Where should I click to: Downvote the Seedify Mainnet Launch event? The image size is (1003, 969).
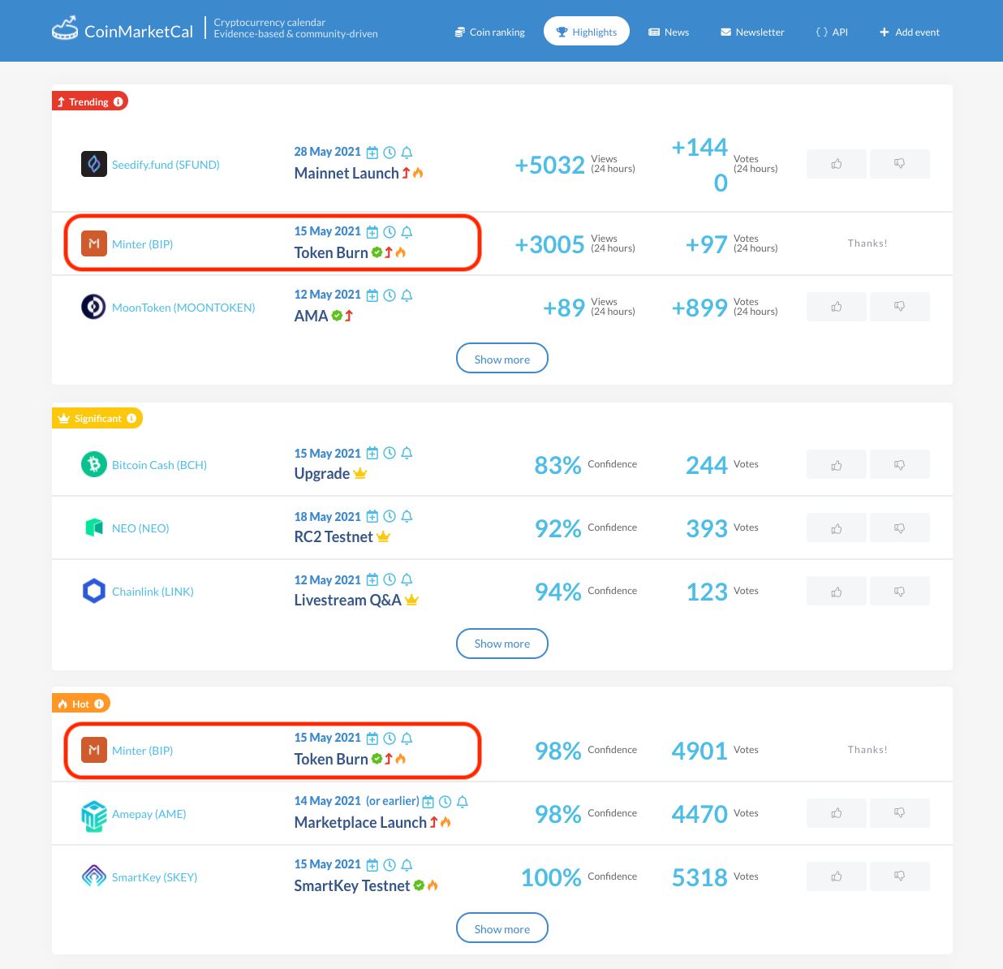(x=900, y=164)
